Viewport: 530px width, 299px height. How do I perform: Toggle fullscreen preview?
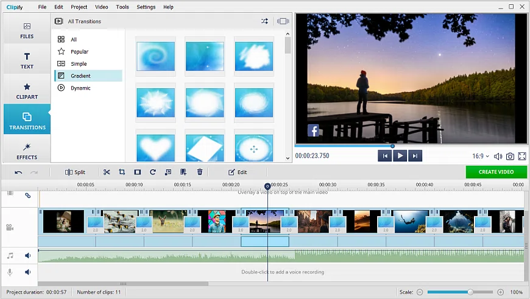522,157
